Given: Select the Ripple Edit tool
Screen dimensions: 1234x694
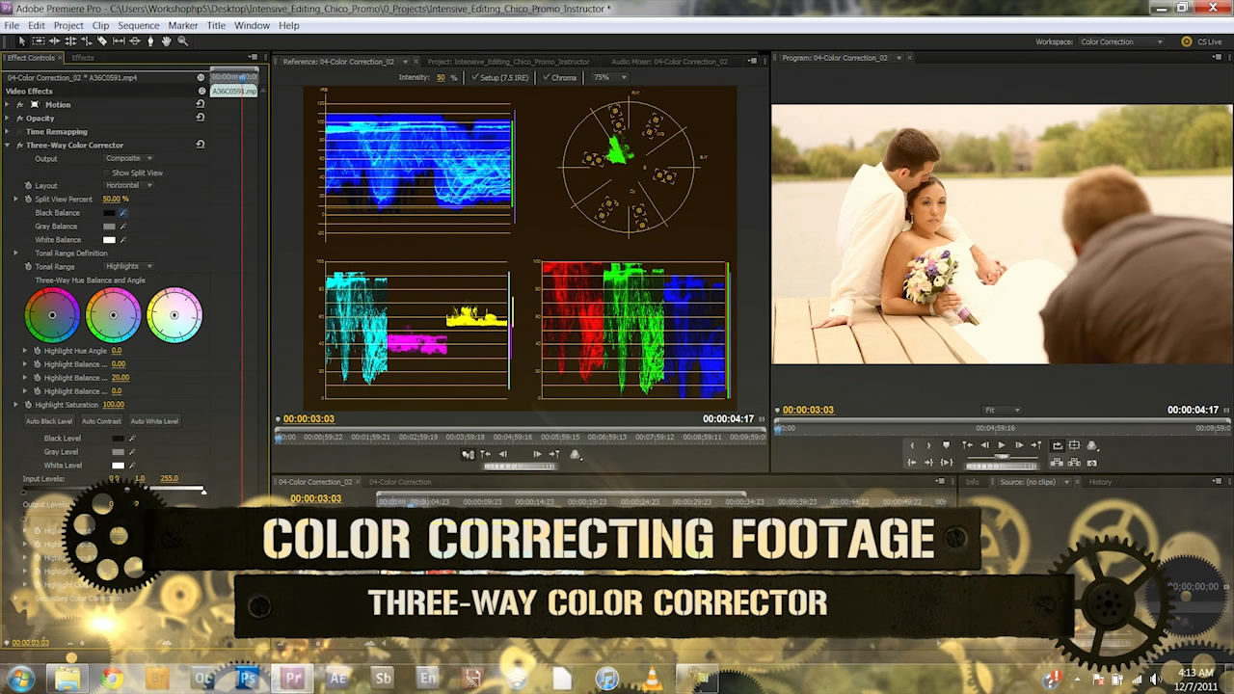Looking at the screenshot, I should [x=54, y=41].
